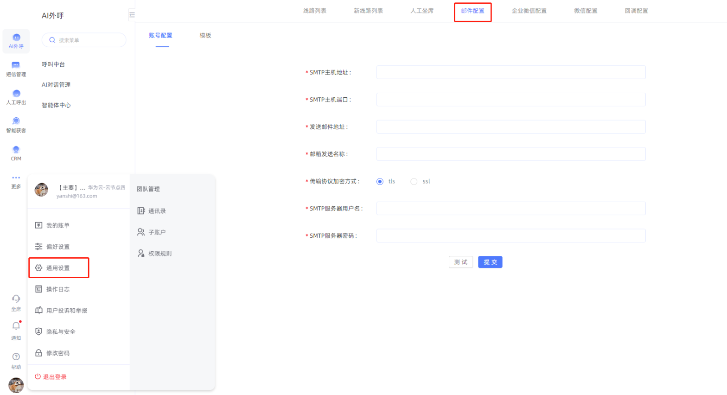Screen dimensions: 727x395
Task: Open the AI外呼 sidebar icon
Action: [x=16, y=41]
